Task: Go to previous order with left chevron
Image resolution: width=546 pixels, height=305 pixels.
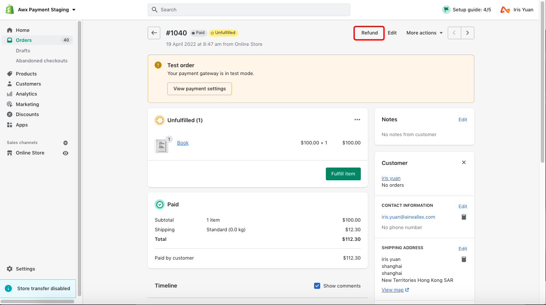Action: pyautogui.click(x=454, y=33)
